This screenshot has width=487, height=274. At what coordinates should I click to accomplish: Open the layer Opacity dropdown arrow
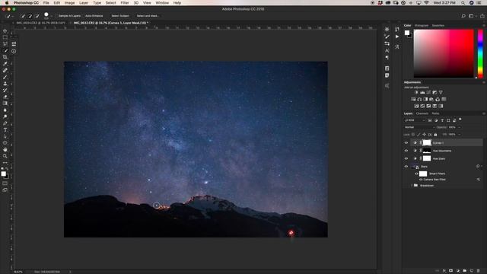pos(460,127)
